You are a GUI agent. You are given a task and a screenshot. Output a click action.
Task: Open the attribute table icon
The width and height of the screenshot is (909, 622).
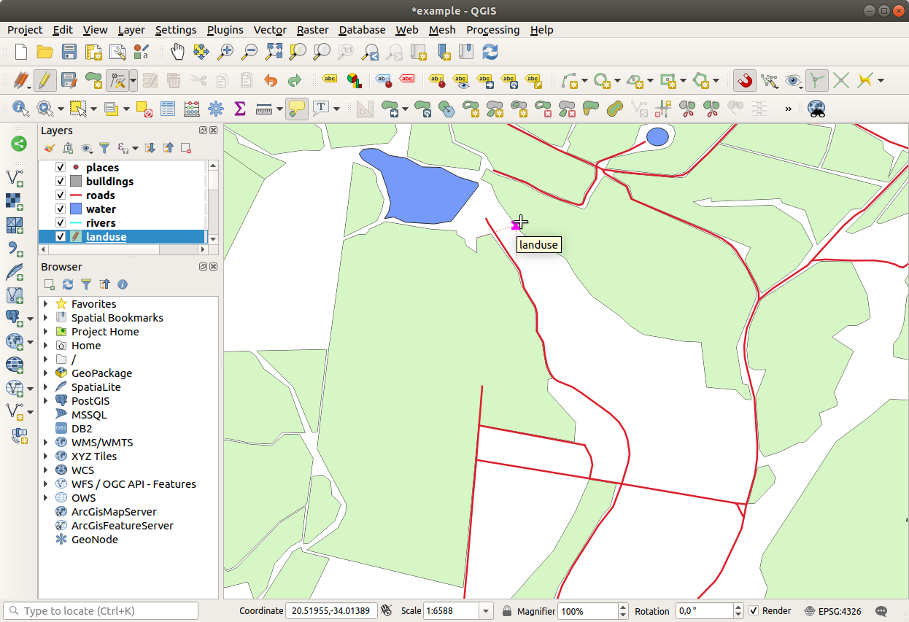point(168,109)
